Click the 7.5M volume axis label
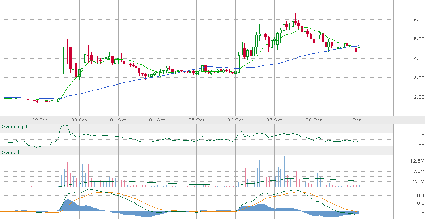This screenshot has height=219, width=425. 419,171
